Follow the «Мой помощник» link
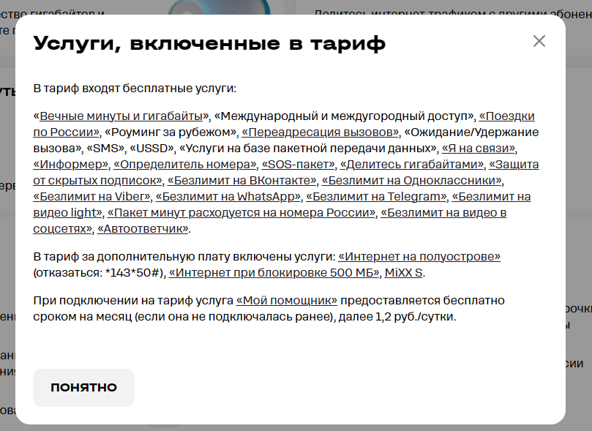The image size is (592, 431). (287, 301)
